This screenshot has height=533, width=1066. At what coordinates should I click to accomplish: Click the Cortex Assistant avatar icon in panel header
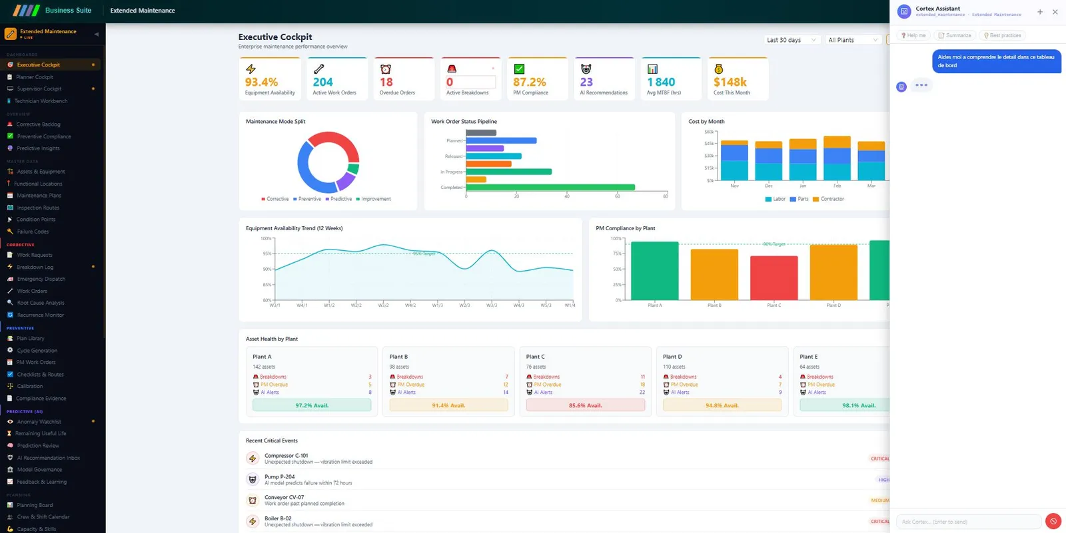904,11
